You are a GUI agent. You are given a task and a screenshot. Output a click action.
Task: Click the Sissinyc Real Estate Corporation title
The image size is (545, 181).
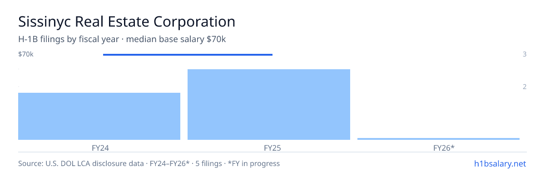[x=127, y=21]
